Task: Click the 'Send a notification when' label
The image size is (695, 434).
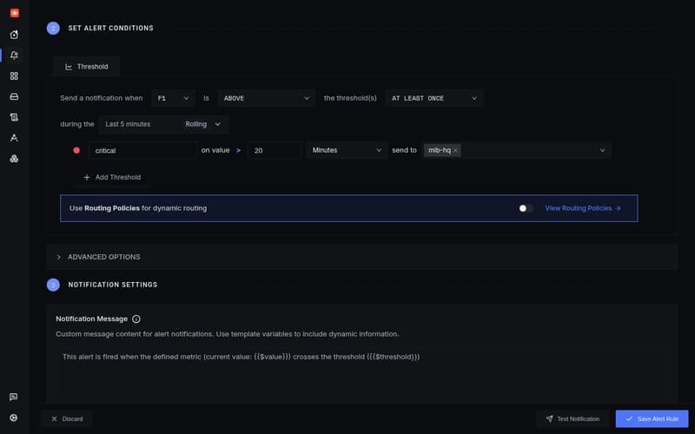Action: pyautogui.click(x=102, y=98)
